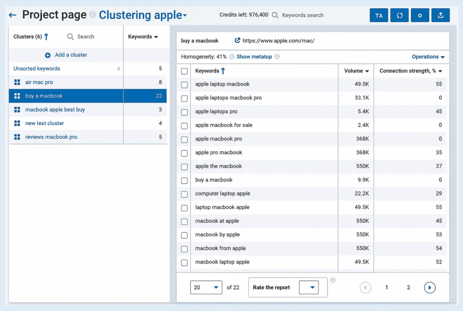Screen dimensions: 463x311
Task: Click the back arrow next to Project page
Action: pyautogui.click(x=13, y=15)
